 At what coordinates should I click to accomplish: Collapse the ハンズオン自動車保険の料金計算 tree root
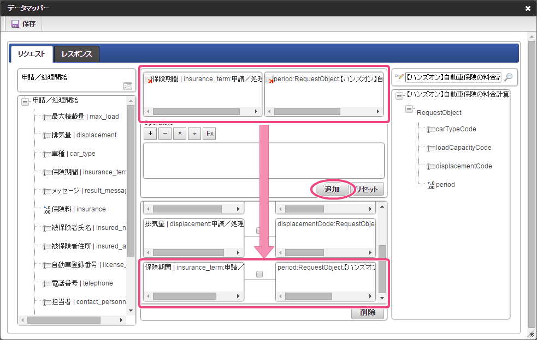[399, 95]
